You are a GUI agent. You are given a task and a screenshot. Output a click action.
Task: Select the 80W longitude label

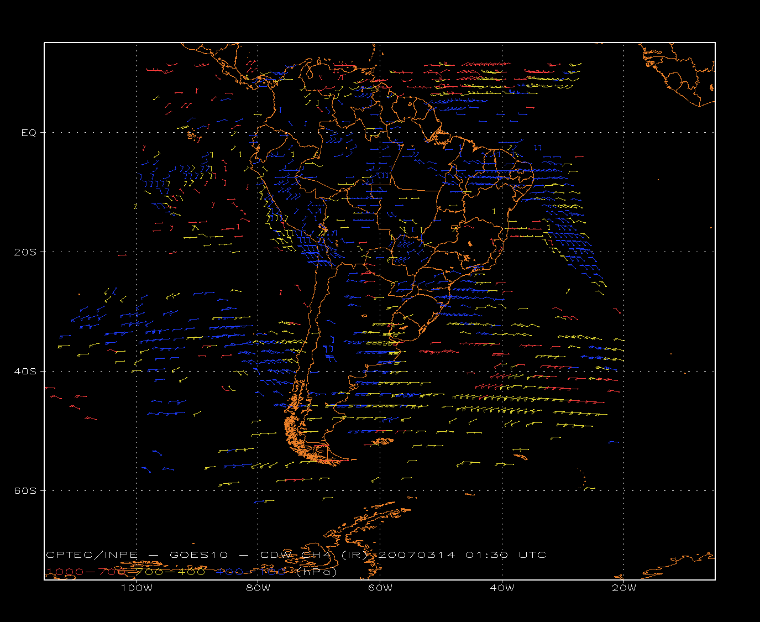click(x=259, y=588)
